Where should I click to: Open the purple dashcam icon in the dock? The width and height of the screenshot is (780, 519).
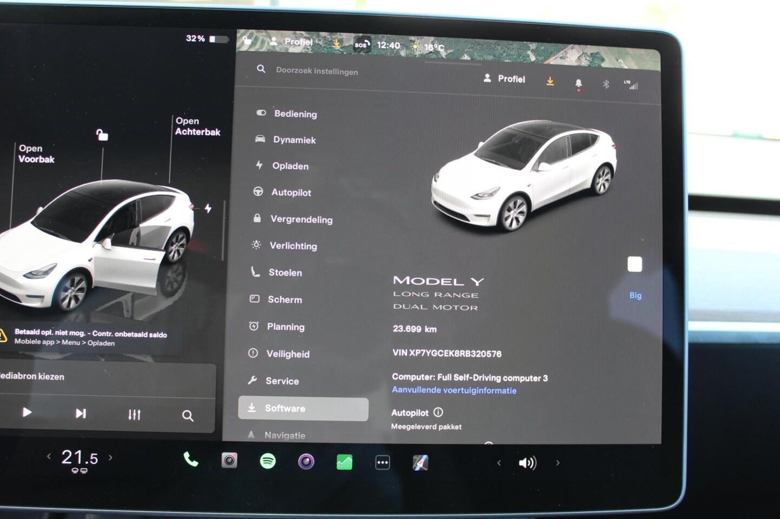[306, 461]
